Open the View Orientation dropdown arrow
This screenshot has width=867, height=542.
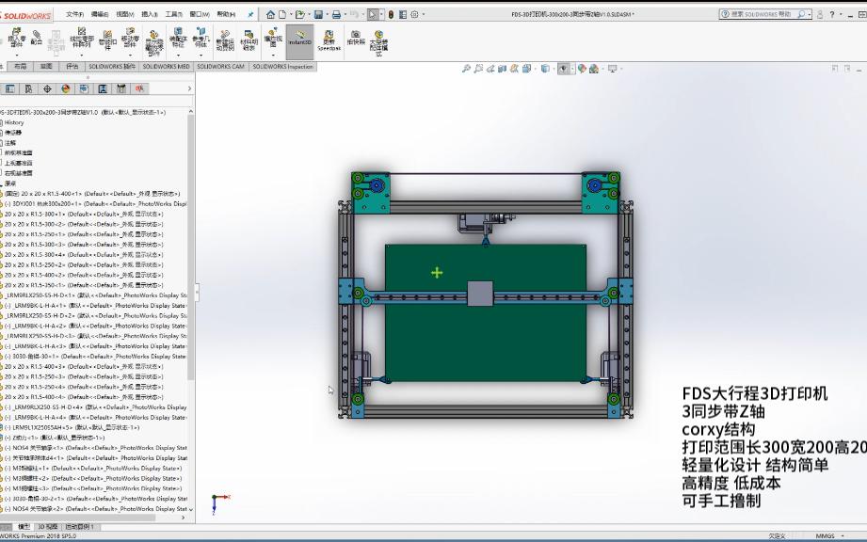536,67
